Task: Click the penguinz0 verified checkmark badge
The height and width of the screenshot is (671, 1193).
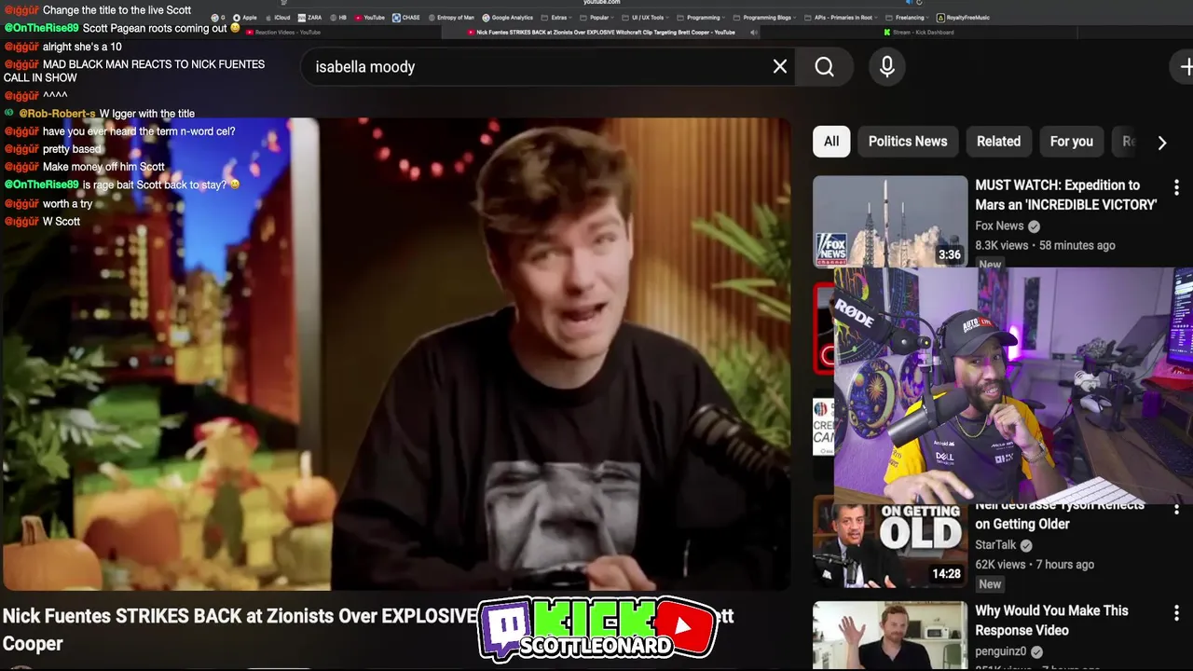Action: click(x=1036, y=652)
